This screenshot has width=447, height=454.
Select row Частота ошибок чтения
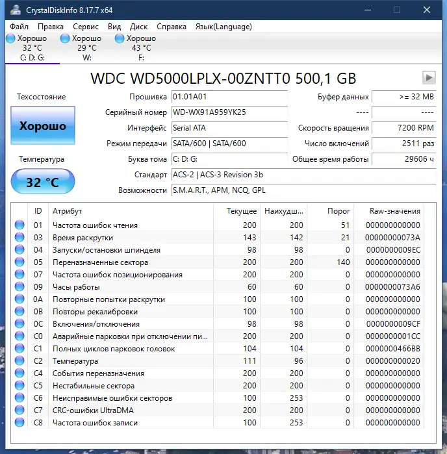pos(218,225)
